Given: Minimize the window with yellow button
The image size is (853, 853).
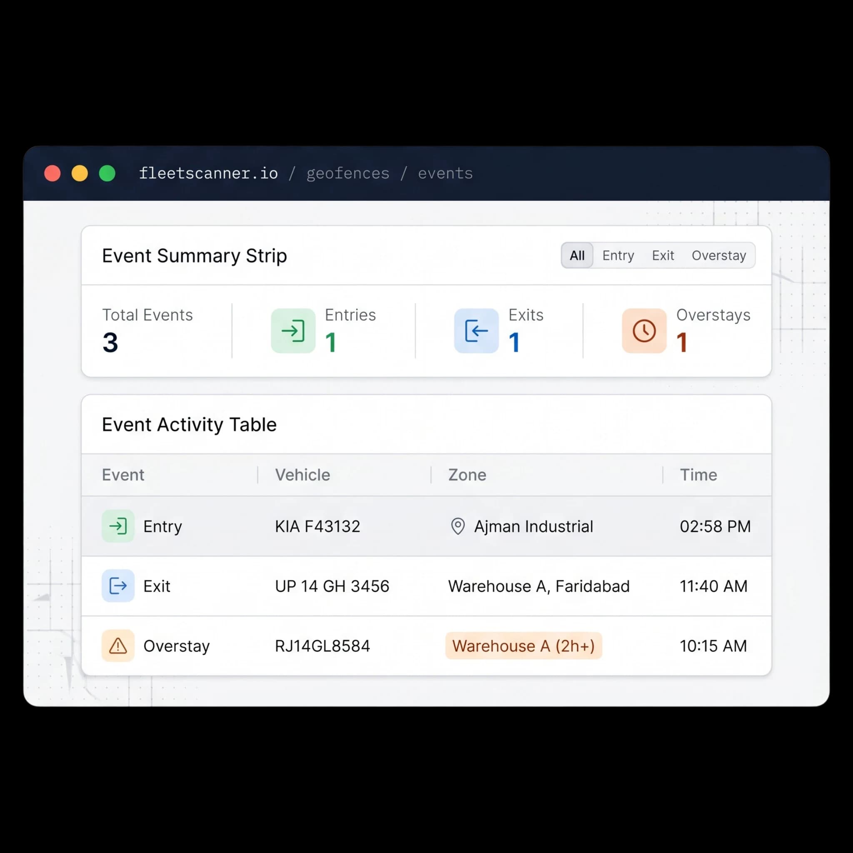Looking at the screenshot, I should pos(80,173).
